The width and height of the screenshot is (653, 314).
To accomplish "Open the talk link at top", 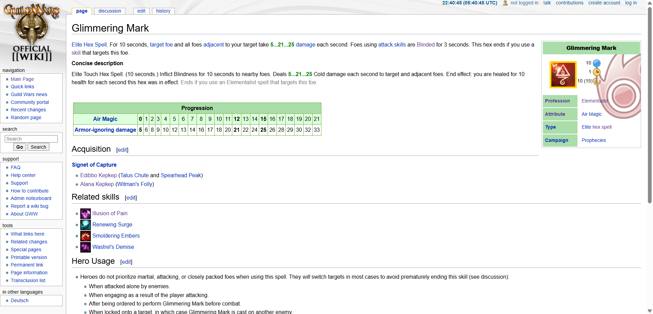I will (547, 3).
